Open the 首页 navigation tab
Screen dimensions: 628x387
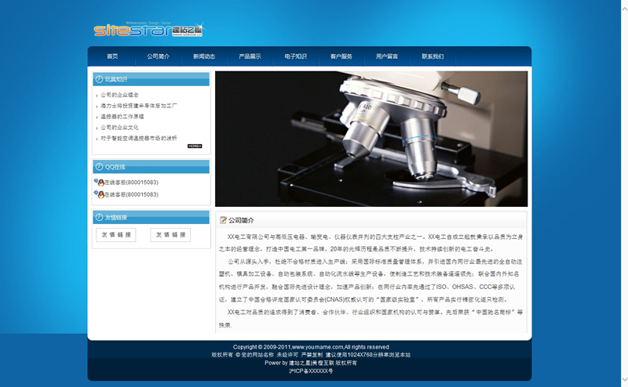point(112,56)
